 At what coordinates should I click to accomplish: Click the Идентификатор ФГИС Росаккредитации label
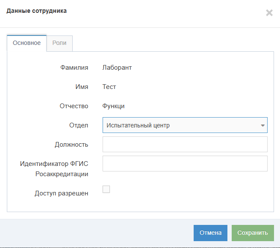[x=54, y=168]
